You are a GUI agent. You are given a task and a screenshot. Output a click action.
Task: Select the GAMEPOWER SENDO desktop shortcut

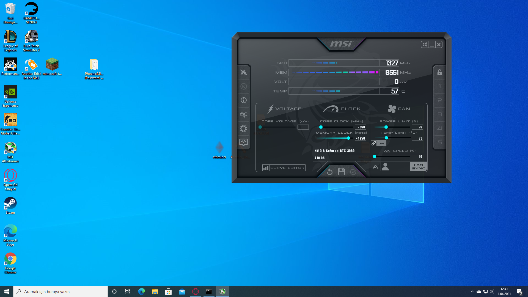click(x=31, y=13)
